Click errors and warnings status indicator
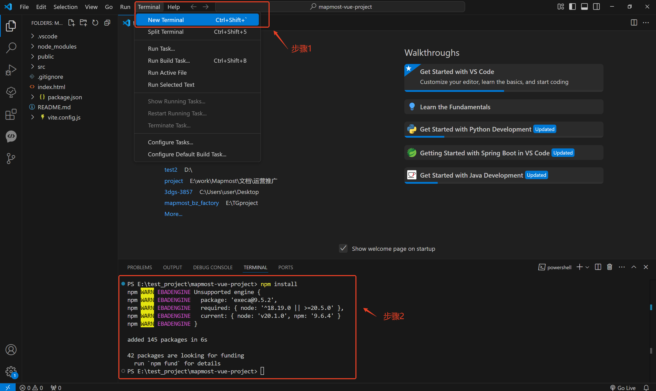Viewport: 656px width, 391px height. point(31,387)
